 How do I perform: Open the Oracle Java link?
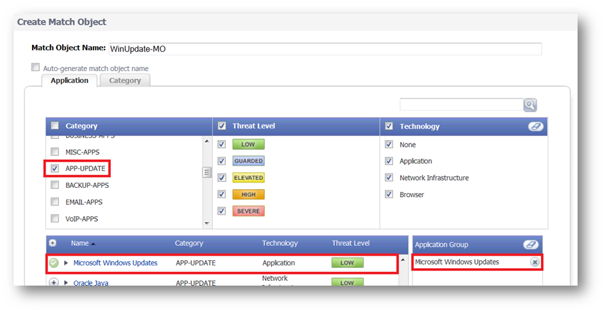click(91, 283)
